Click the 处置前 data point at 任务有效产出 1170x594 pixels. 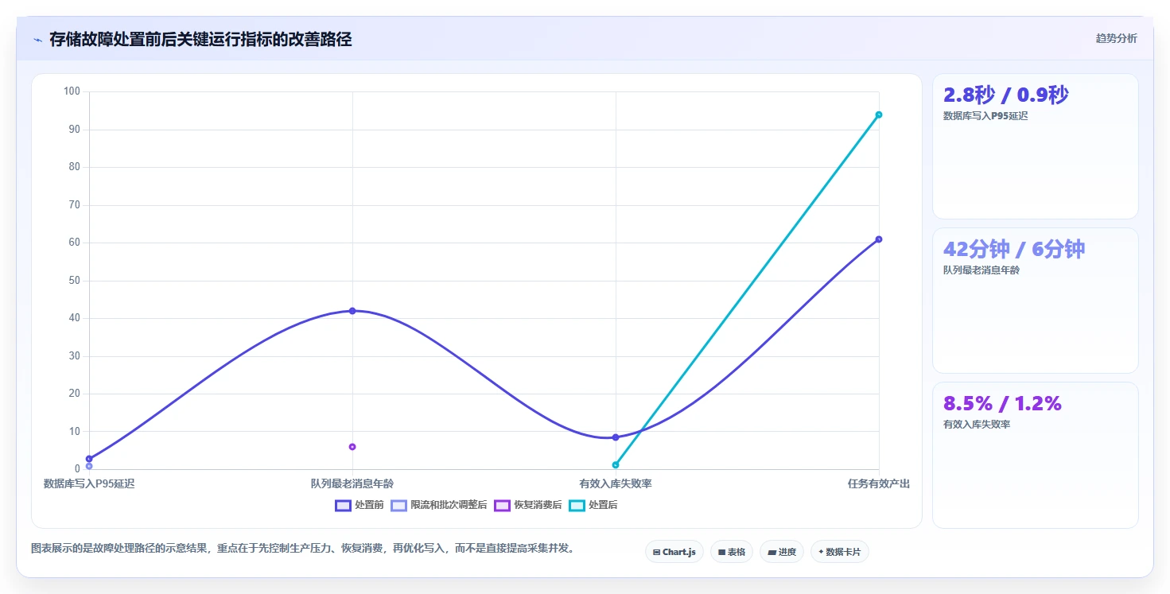tap(879, 239)
